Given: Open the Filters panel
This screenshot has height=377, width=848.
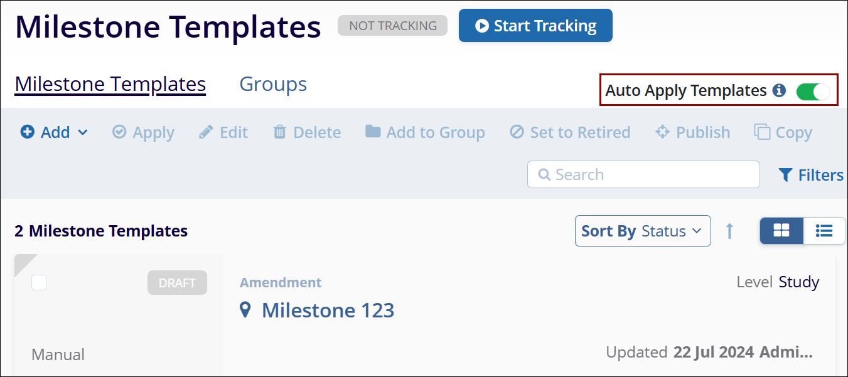Looking at the screenshot, I should tap(811, 175).
